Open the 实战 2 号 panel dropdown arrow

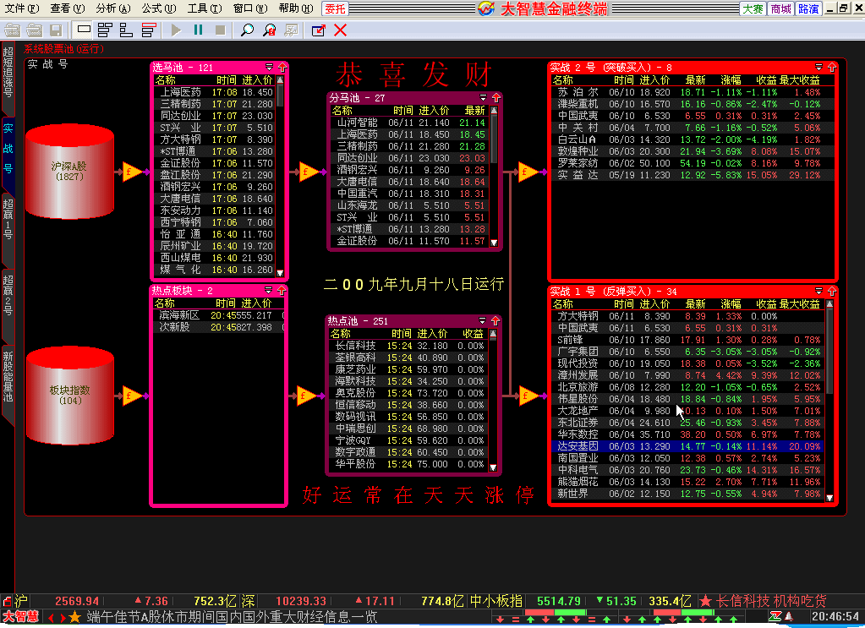(x=818, y=68)
